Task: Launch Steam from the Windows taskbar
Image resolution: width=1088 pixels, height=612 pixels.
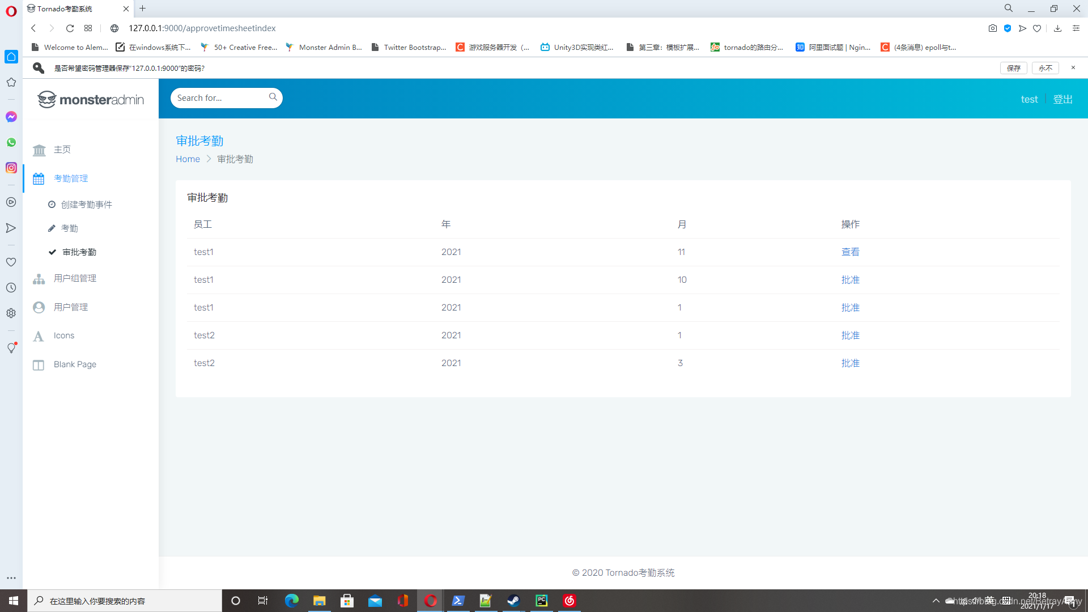Action: click(513, 601)
